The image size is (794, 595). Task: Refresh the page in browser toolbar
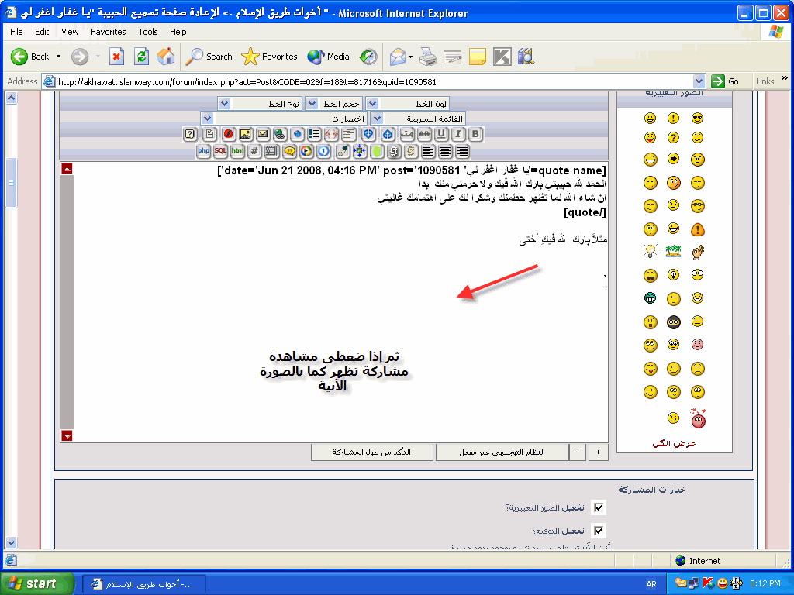click(x=141, y=57)
